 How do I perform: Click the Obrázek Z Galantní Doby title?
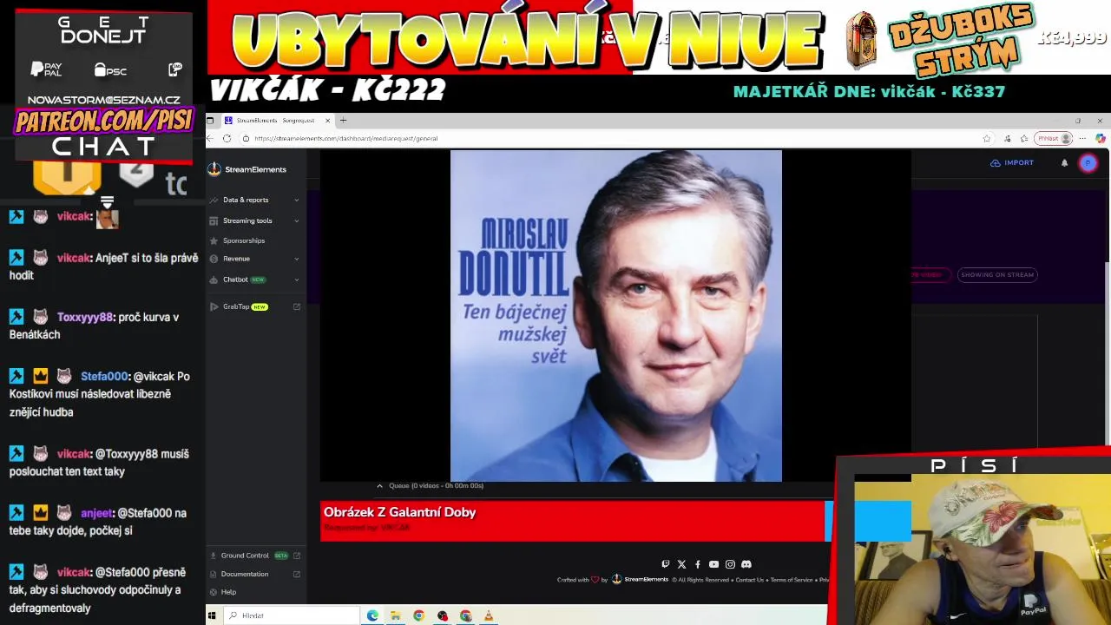(x=399, y=512)
